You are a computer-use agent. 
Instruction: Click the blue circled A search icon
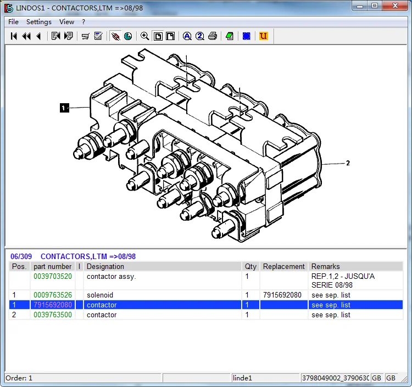coord(187,36)
